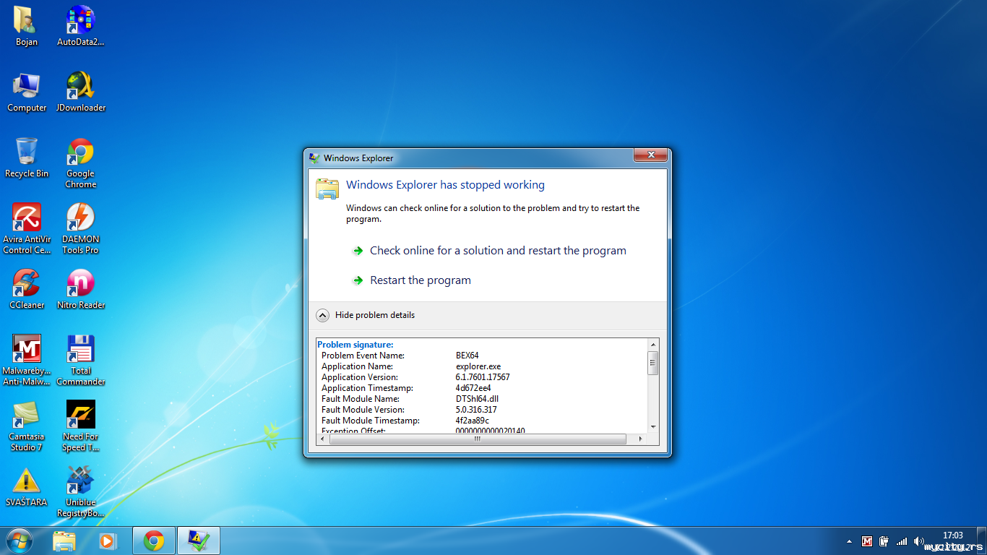Viewport: 987px width, 555px height.
Task: Select Avira AntiVir Control Center shortcut
Action: (27, 228)
